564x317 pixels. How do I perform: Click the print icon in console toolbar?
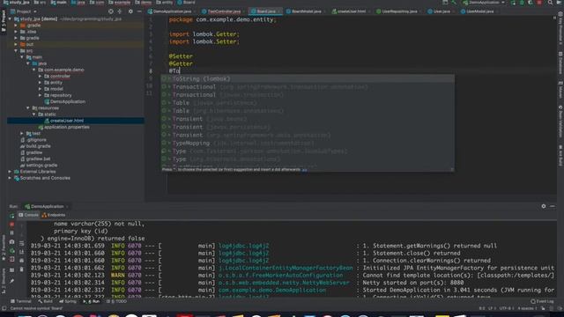coord(21,261)
